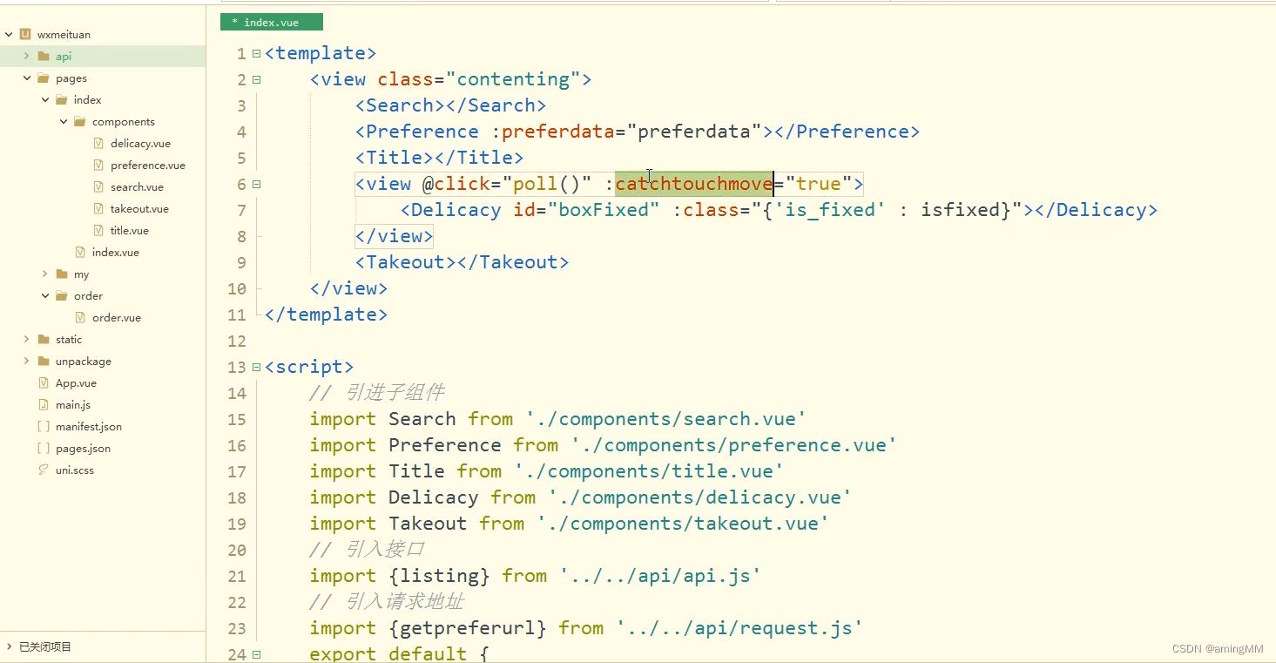This screenshot has height=663, width=1276.
Task: Click the order.vue file icon
Action: [80, 318]
